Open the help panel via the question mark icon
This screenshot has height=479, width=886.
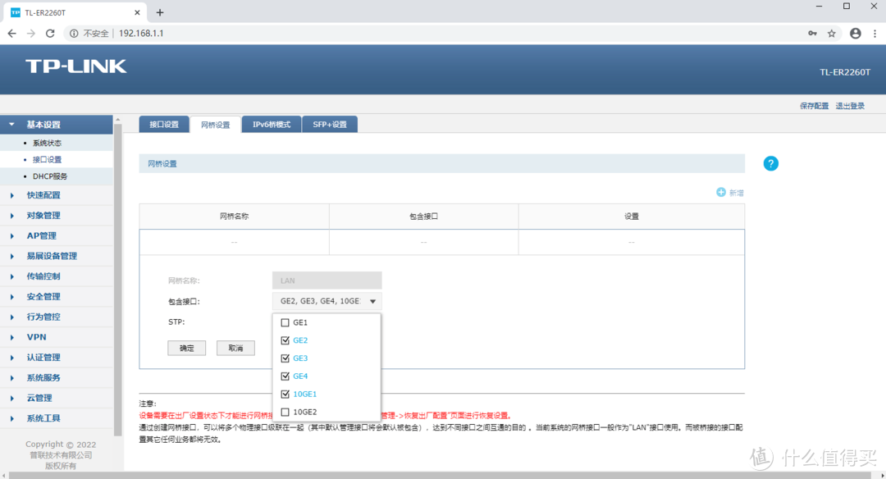770,163
